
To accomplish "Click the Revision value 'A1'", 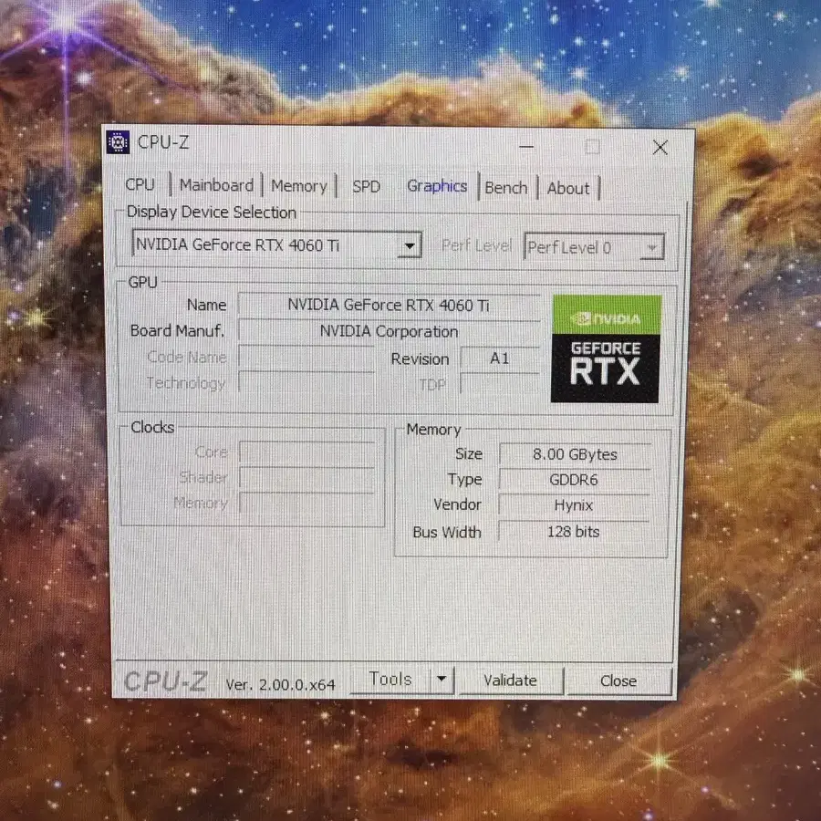I will pos(500,359).
